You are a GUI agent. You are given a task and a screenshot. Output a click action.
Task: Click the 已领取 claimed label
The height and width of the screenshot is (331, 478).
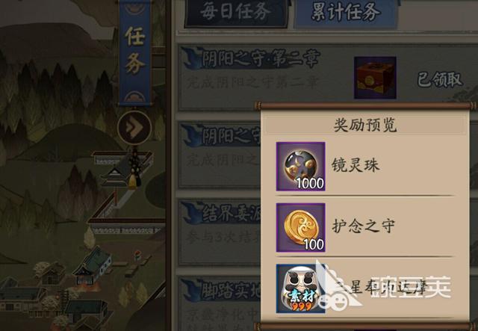click(440, 80)
